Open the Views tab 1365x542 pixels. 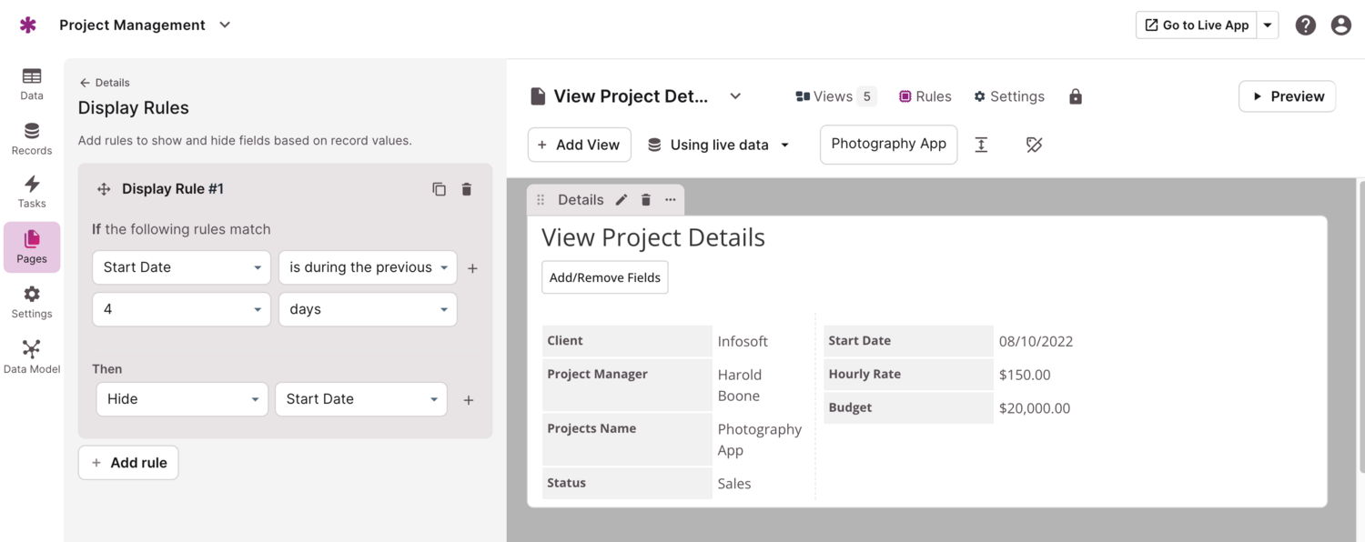(834, 96)
